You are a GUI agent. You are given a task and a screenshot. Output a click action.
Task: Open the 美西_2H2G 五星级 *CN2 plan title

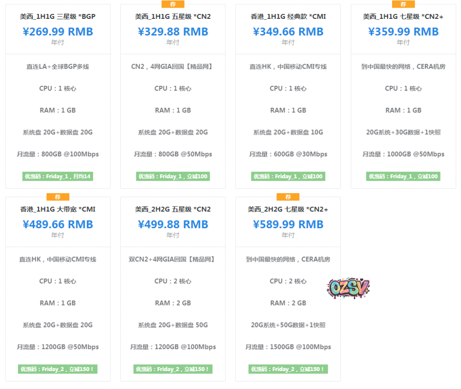click(x=173, y=209)
